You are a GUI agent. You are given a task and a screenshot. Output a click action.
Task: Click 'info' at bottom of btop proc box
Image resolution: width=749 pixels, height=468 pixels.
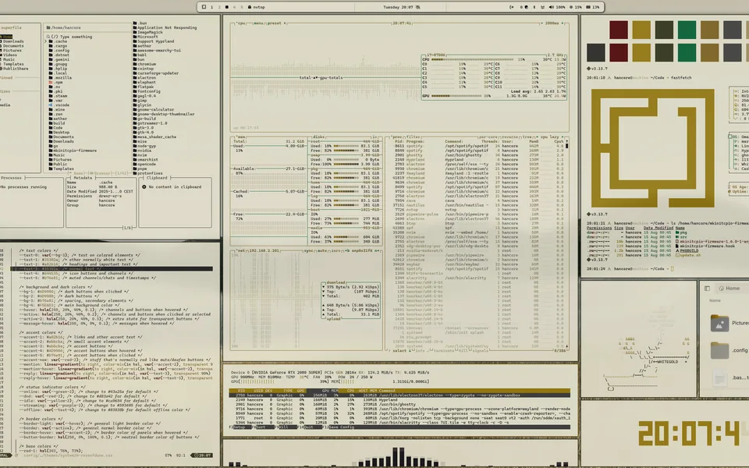[421, 350]
